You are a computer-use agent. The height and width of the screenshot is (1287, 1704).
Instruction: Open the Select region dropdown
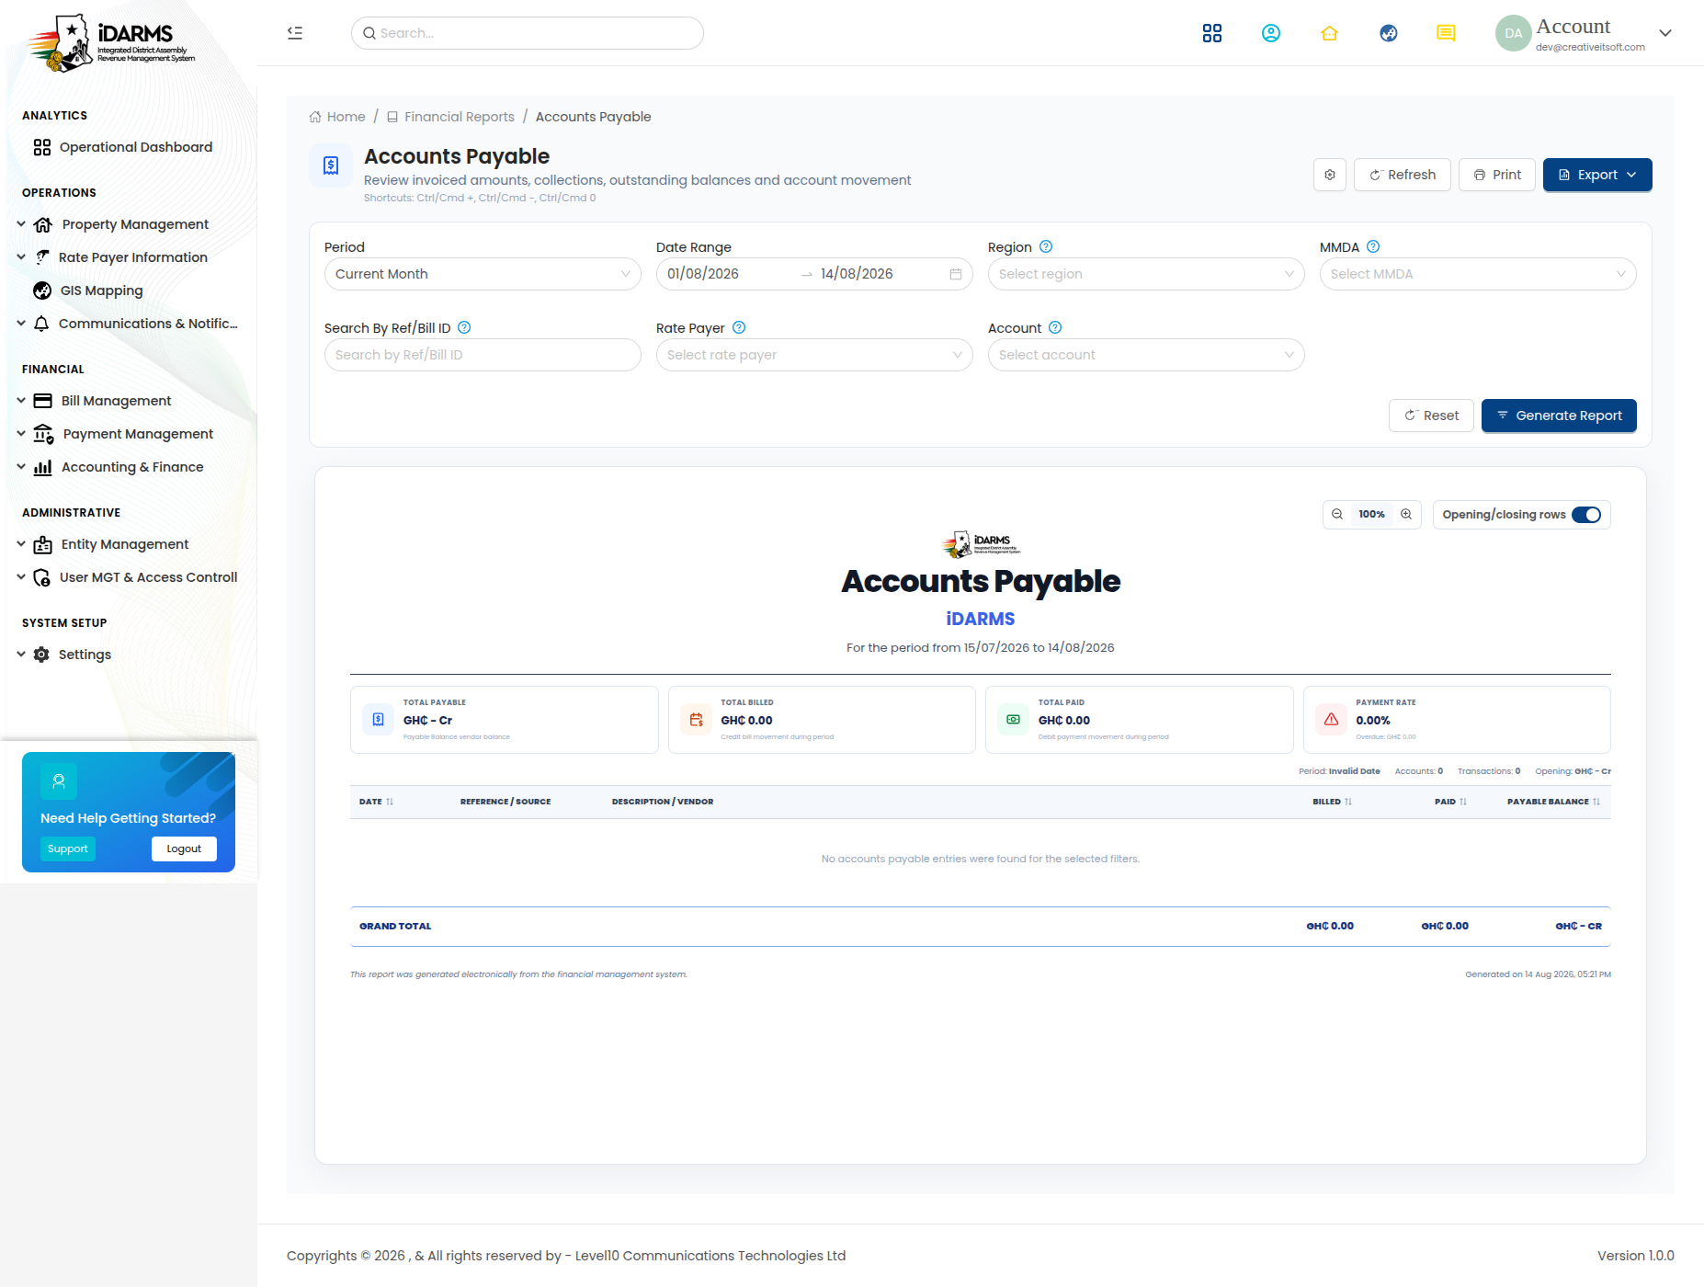1146,274
